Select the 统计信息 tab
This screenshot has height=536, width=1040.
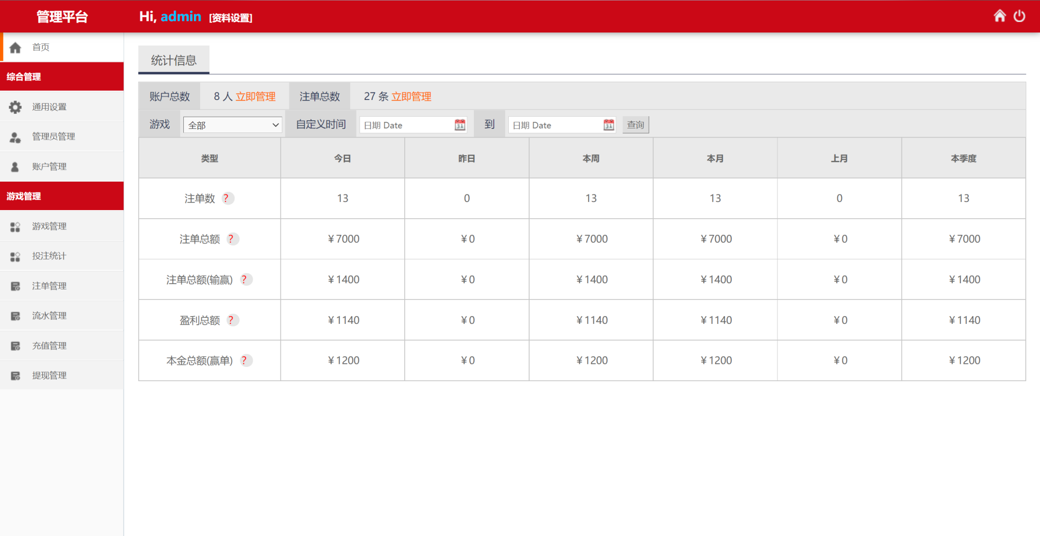pyautogui.click(x=174, y=60)
